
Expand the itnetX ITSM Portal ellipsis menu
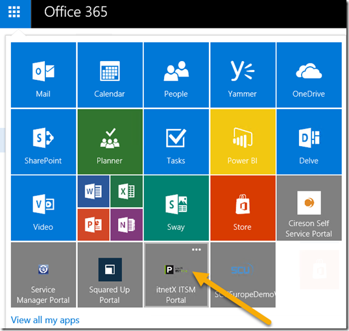(197, 250)
